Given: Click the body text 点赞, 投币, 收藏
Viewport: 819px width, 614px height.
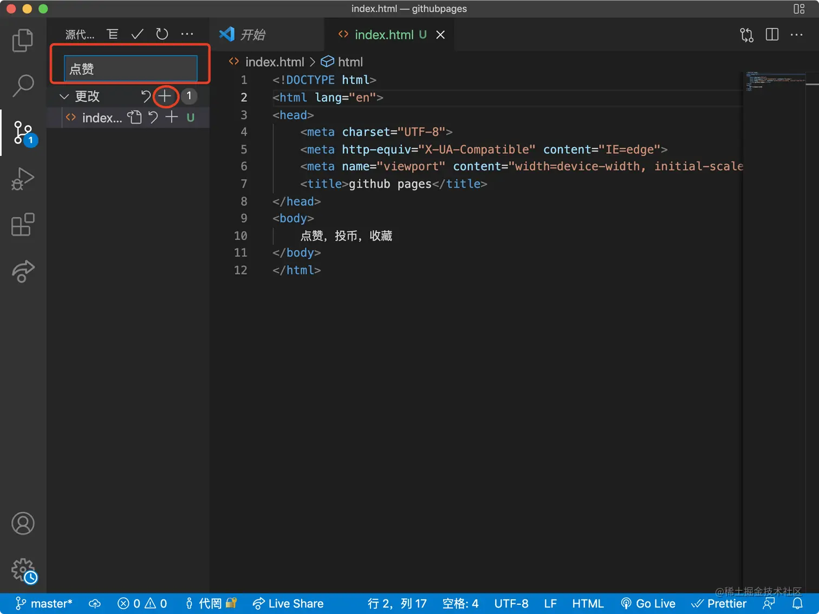Looking at the screenshot, I should pyautogui.click(x=346, y=236).
